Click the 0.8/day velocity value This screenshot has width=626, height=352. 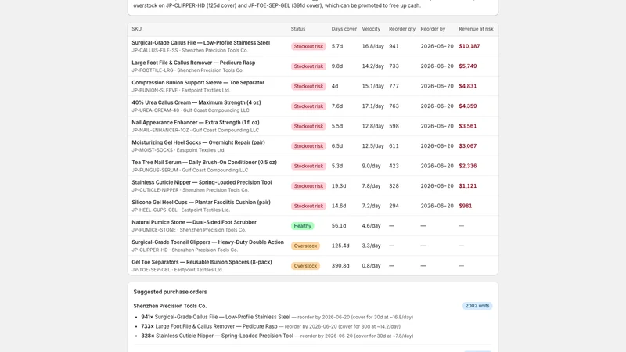pyautogui.click(x=371, y=266)
